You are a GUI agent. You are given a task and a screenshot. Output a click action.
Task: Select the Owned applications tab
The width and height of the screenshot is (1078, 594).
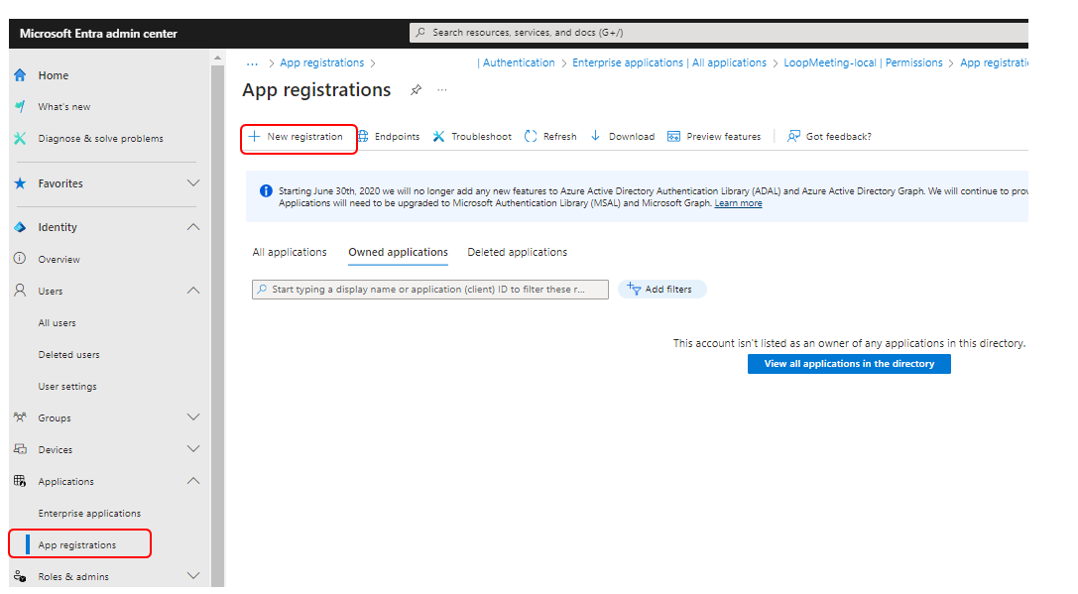pyautogui.click(x=398, y=252)
